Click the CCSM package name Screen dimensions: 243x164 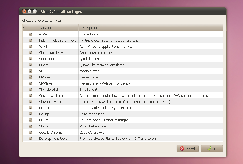coord(44,120)
